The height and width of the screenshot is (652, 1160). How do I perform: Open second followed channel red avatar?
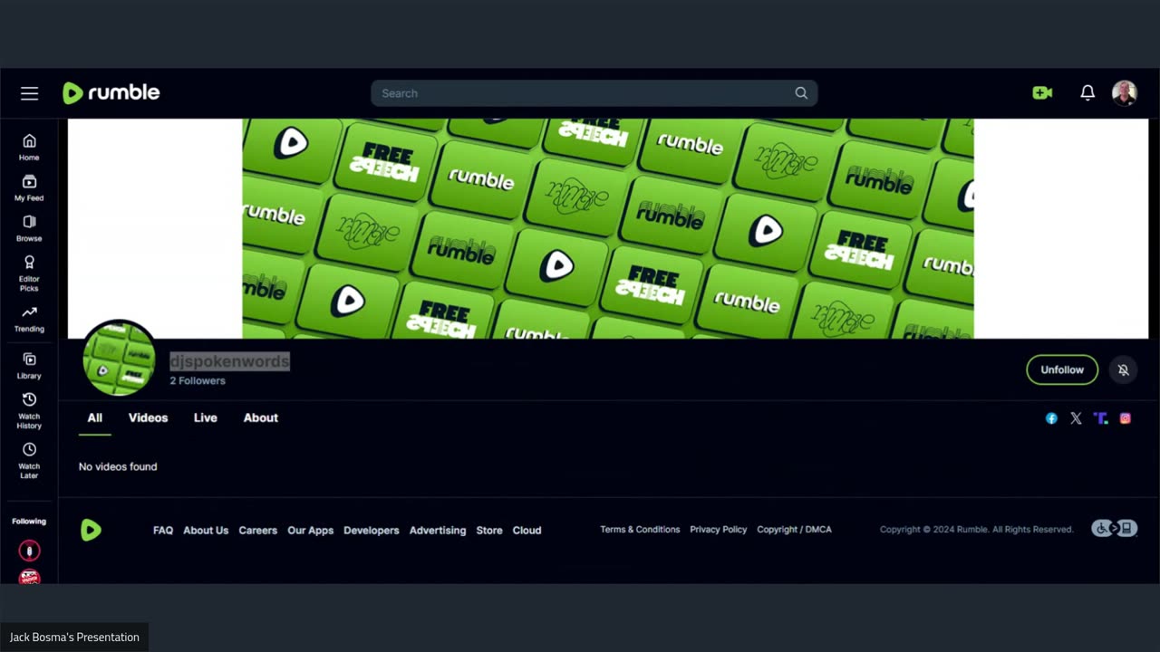coord(29,577)
